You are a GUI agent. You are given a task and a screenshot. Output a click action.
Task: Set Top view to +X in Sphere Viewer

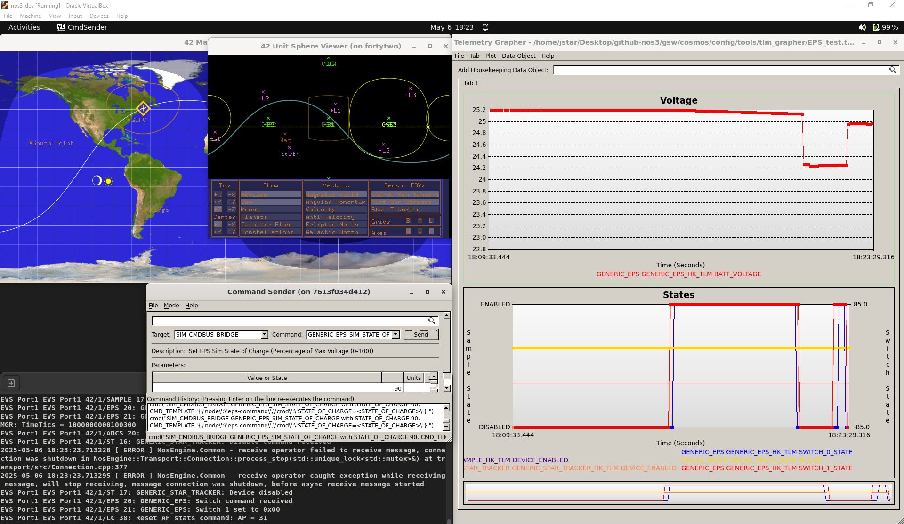(x=218, y=194)
